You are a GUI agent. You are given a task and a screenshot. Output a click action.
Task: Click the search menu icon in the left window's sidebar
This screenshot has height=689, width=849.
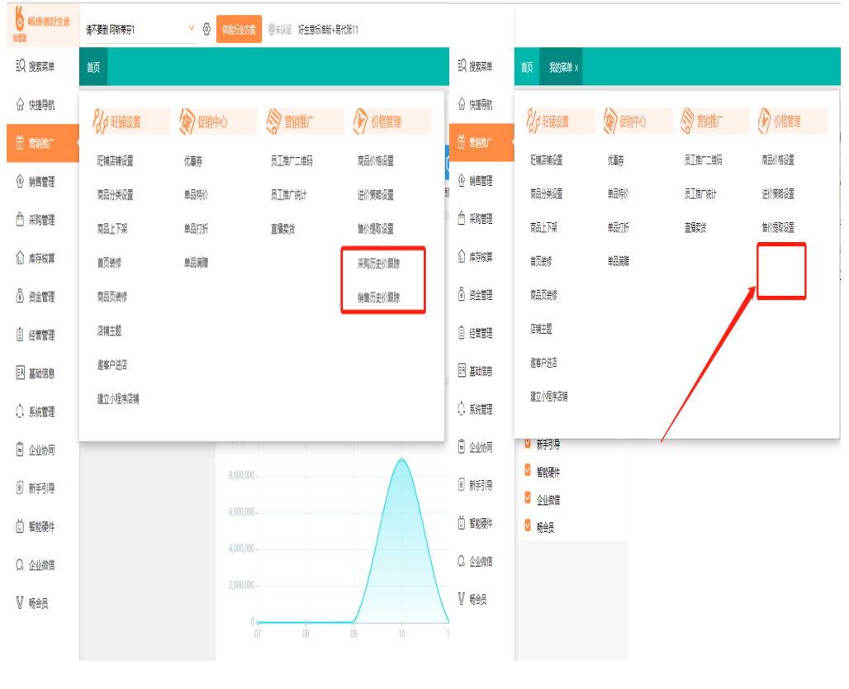[x=21, y=67]
